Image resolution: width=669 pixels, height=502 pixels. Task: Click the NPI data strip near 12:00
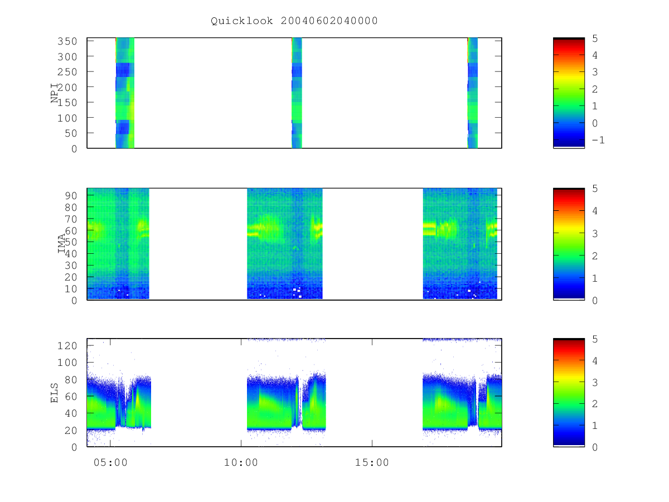(297, 93)
